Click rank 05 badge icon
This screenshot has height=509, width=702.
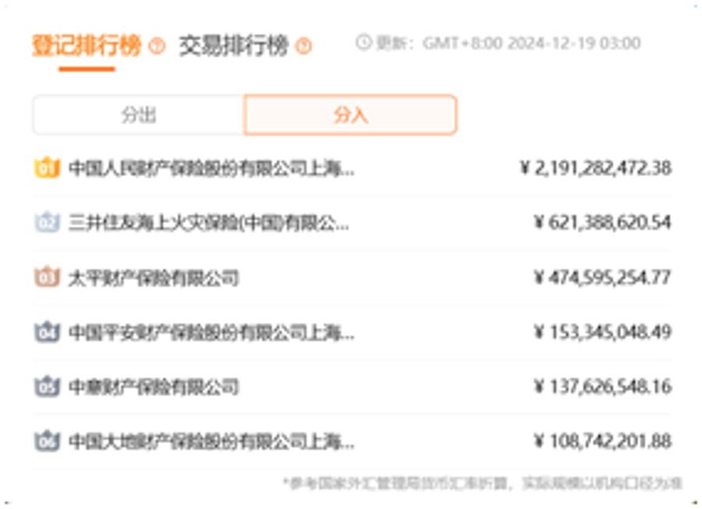(47, 387)
